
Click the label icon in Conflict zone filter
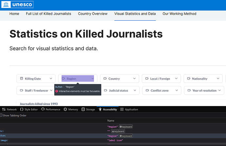coord(147,90)
